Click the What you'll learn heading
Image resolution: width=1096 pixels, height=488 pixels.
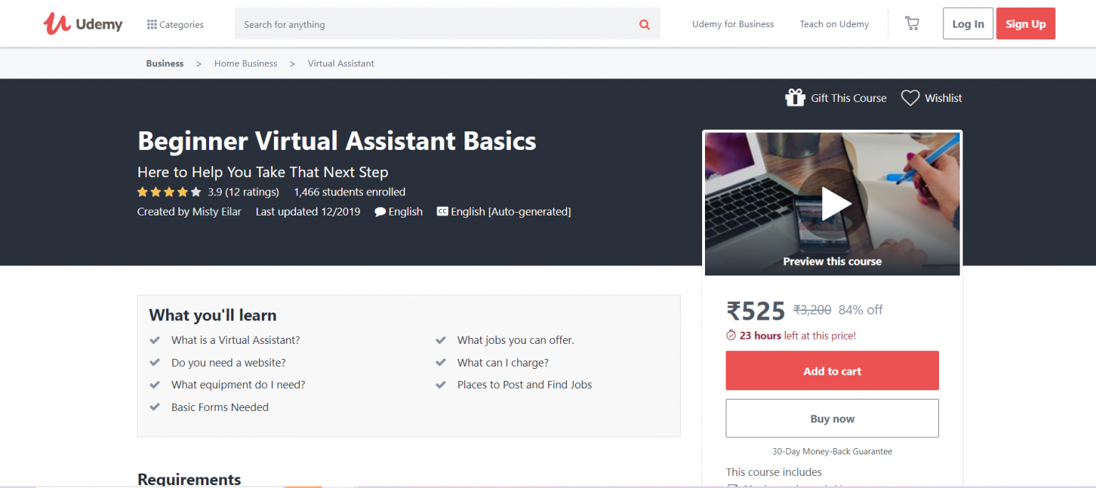pos(213,315)
